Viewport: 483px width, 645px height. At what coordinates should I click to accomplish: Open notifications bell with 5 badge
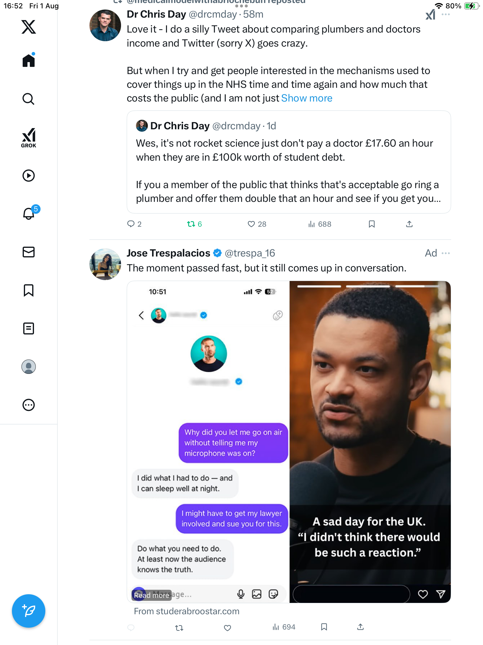tap(29, 214)
